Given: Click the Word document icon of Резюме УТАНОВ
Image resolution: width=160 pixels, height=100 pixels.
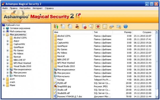Looking at the screenshot, I should click(55, 96).
